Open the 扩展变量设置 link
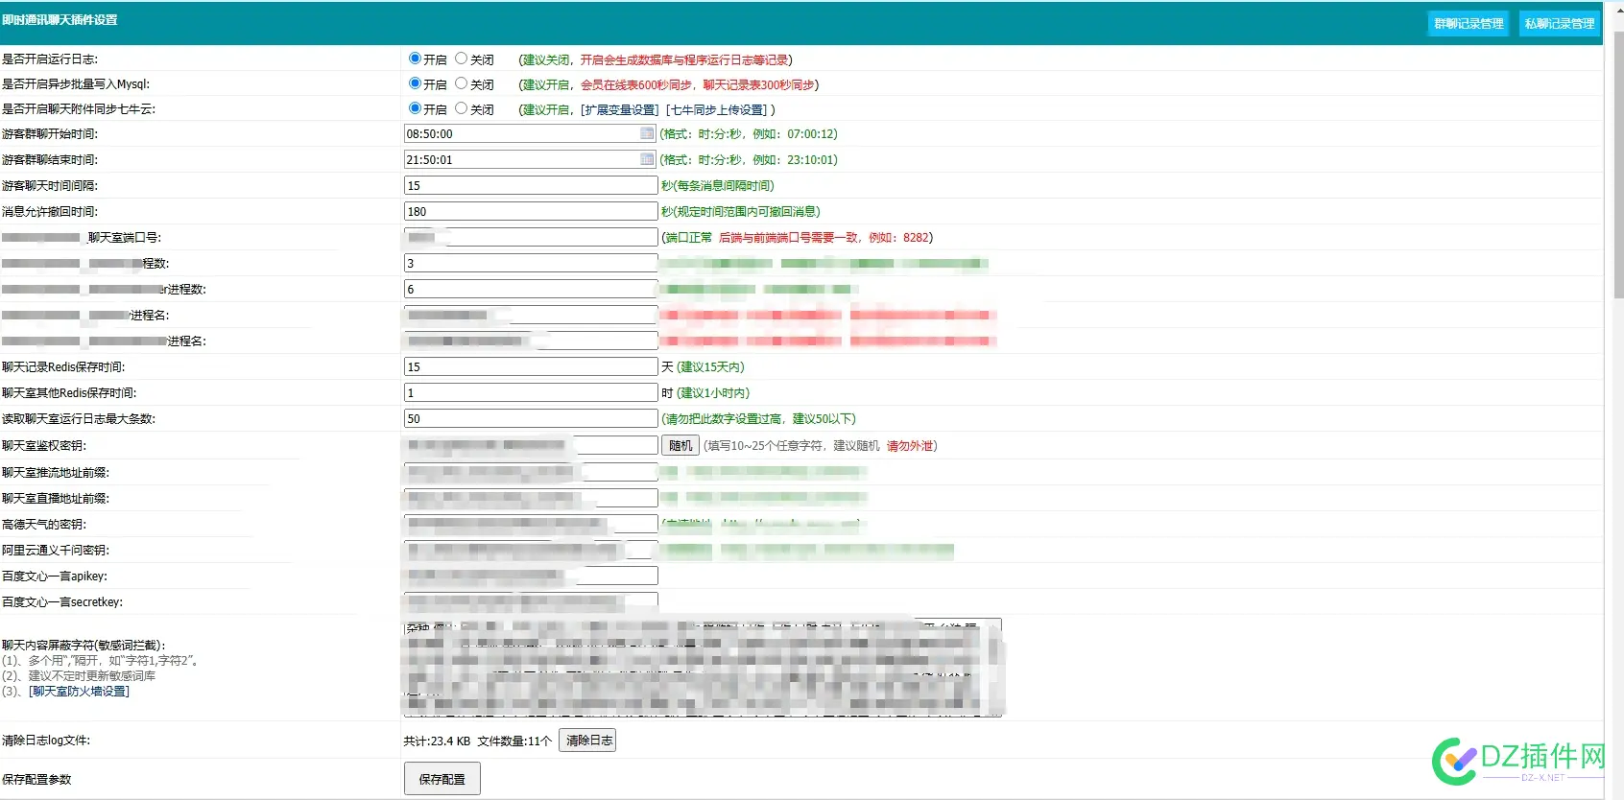The height and width of the screenshot is (800, 1624). click(620, 110)
